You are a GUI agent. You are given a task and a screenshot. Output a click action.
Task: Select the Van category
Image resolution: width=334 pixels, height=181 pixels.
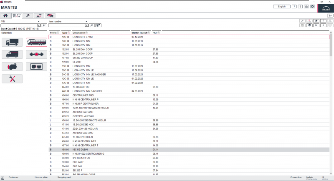12,55
